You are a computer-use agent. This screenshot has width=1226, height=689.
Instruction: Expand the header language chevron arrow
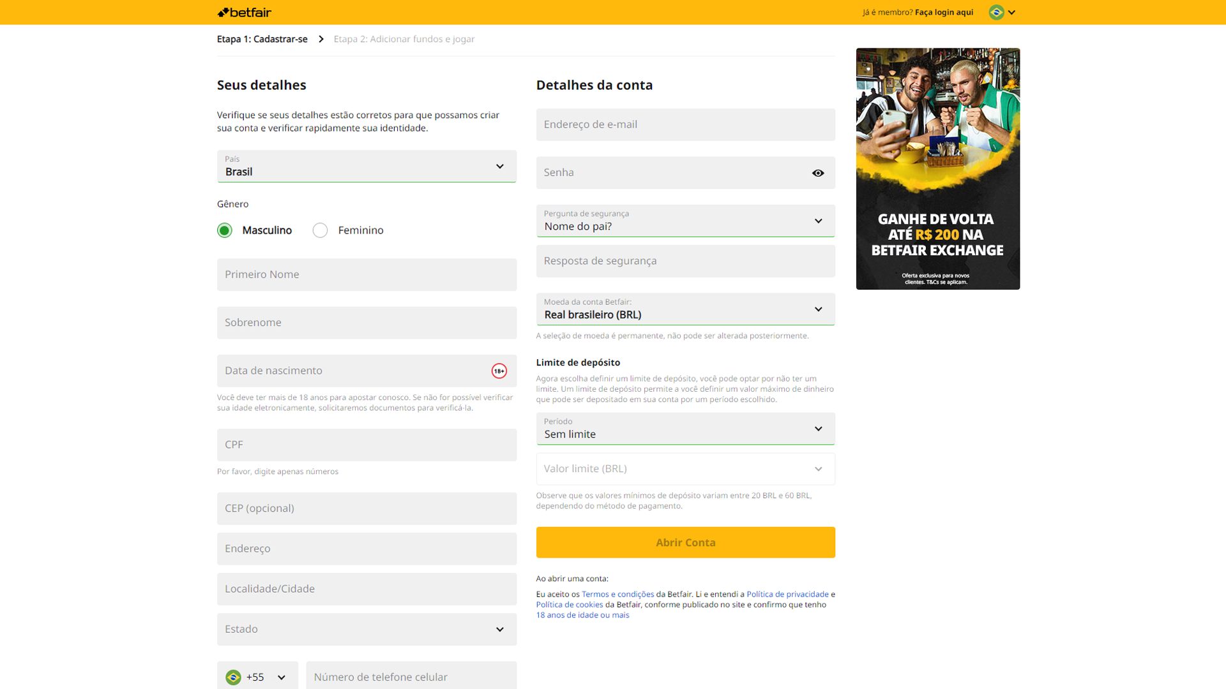[1011, 12]
